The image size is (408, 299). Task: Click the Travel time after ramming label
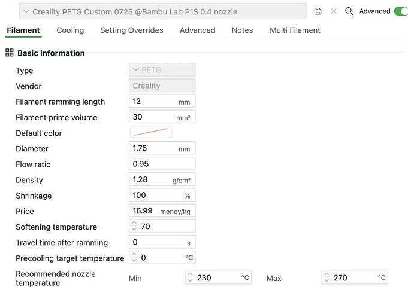(62, 242)
